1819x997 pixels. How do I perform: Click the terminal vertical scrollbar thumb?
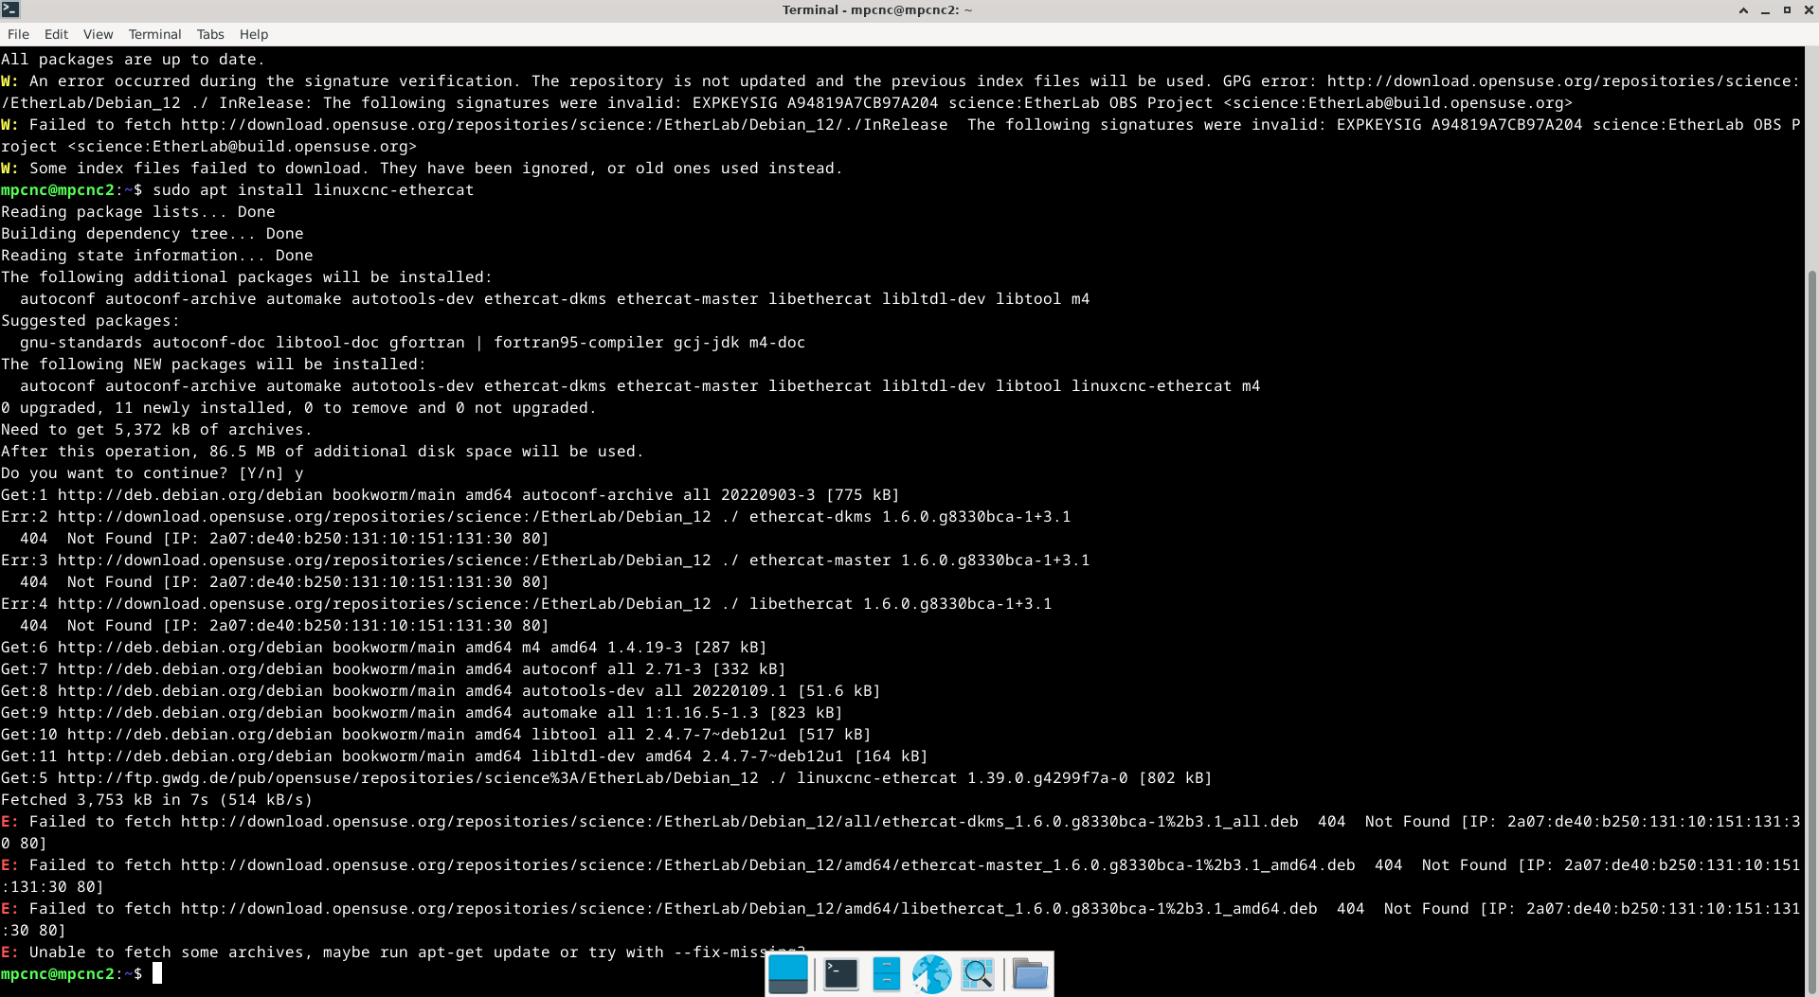(1812, 632)
